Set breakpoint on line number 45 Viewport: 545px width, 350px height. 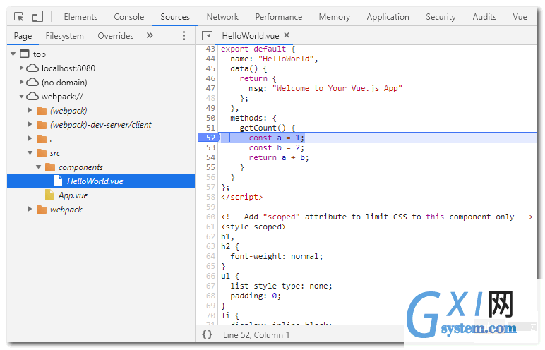tap(210, 68)
